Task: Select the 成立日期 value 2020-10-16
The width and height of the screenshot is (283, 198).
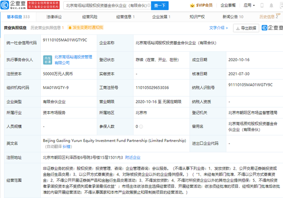Action: (239, 60)
